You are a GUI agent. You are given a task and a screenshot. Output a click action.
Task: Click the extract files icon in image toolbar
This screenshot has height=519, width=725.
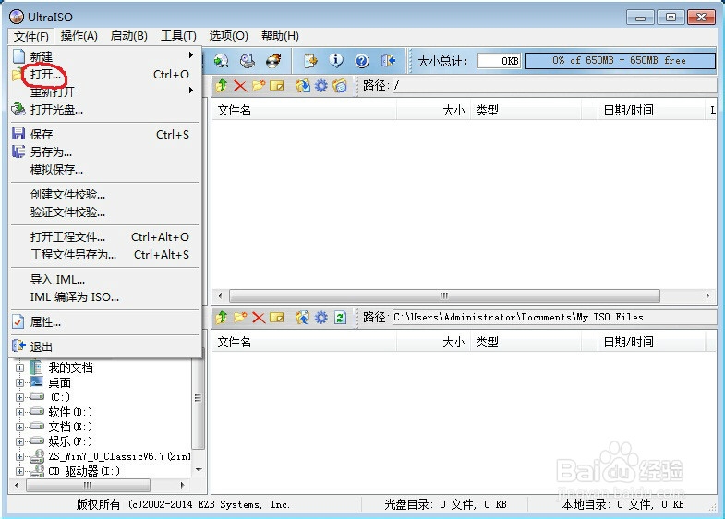click(303, 86)
